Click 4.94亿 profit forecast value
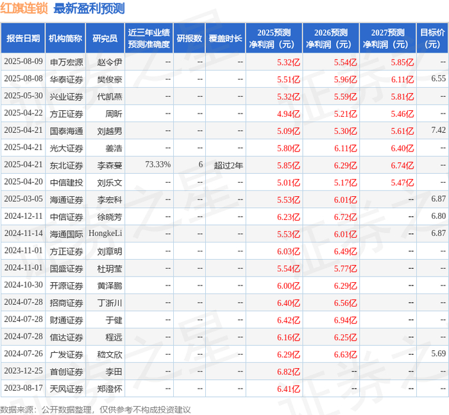Screen dimensions: 449x415 [x=289, y=114]
